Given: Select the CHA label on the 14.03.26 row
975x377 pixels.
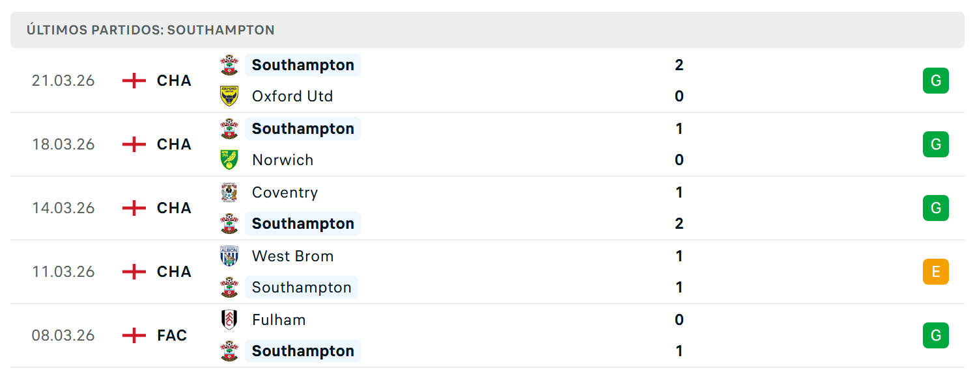Looking at the screenshot, I should pos(174,208).
